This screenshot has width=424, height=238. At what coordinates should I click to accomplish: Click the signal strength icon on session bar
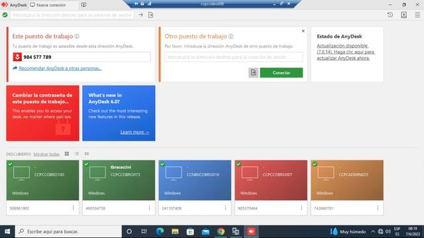pos(149,4)
